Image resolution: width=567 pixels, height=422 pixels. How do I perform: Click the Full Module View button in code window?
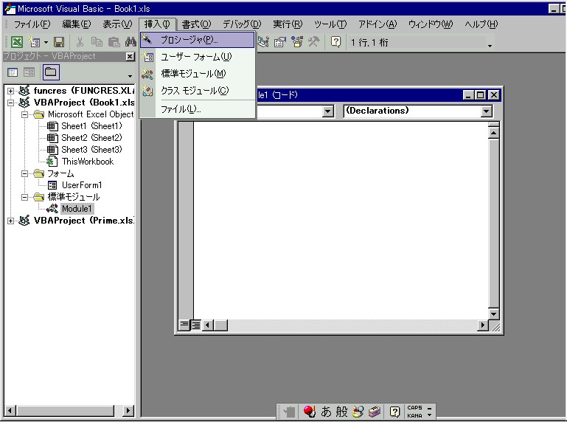pos(196,325)
